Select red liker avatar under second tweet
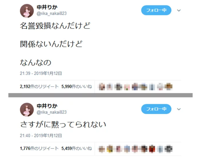This screenshot has height=157, width=201. (x=152, y=149)
